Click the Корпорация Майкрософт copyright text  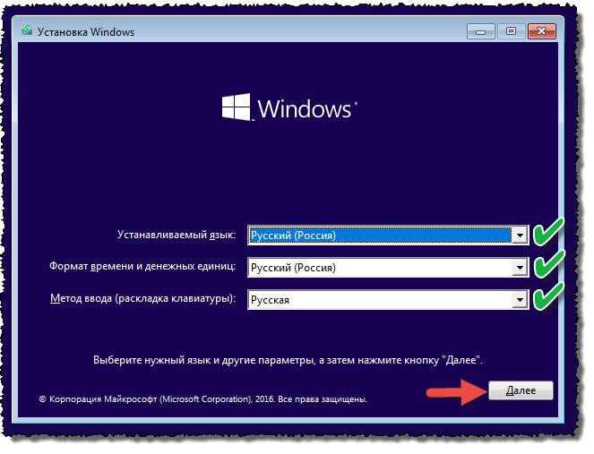pyautogui.click(x=203, y=399)
